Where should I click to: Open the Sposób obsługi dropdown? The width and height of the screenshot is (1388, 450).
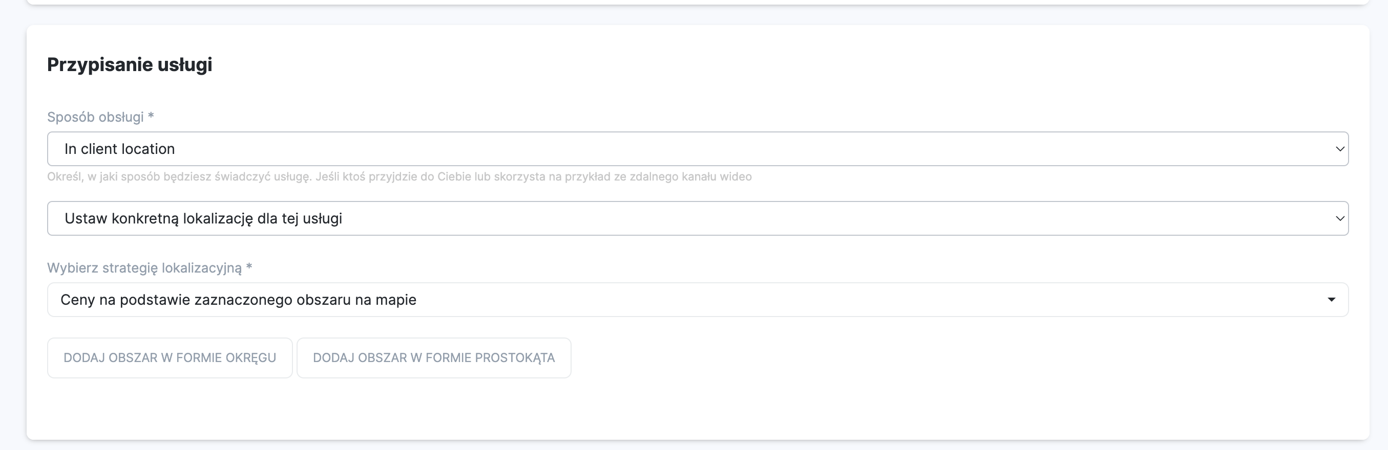[697, 149]
